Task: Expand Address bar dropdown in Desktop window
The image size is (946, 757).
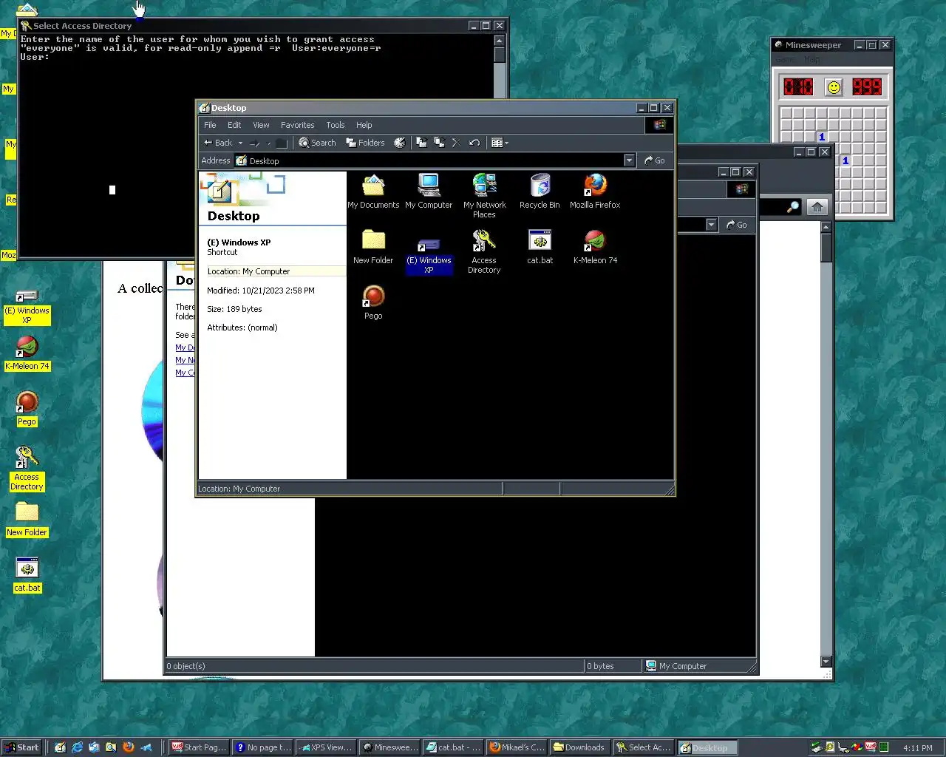Action: pos(629,160)
